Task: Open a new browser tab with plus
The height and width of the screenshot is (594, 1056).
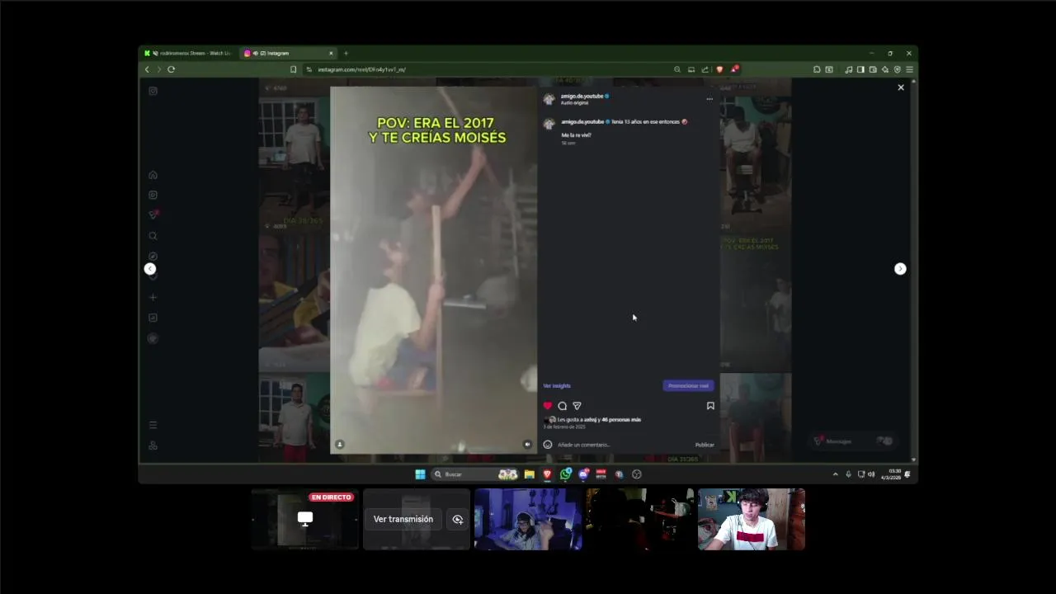Action: [x=346, y=53]
